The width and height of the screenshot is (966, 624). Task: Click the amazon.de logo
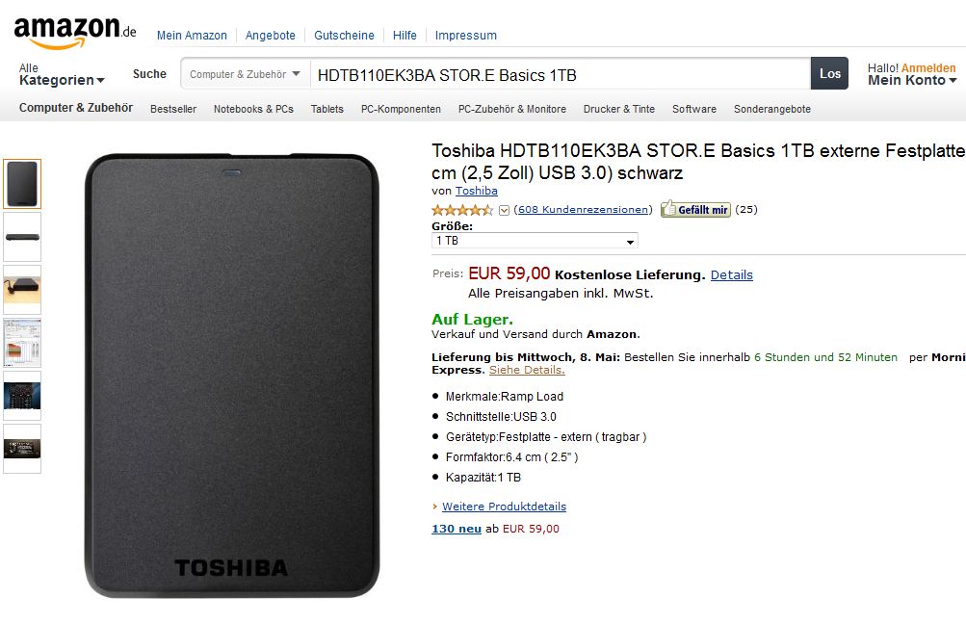click(74, 32)
